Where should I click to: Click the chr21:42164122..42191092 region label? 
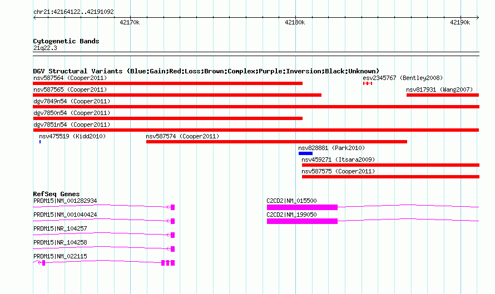point(73,12)
